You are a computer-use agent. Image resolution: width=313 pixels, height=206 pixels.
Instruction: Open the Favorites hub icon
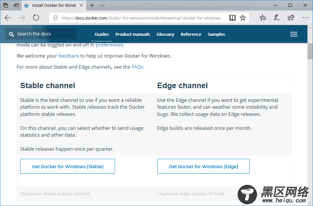263,18
